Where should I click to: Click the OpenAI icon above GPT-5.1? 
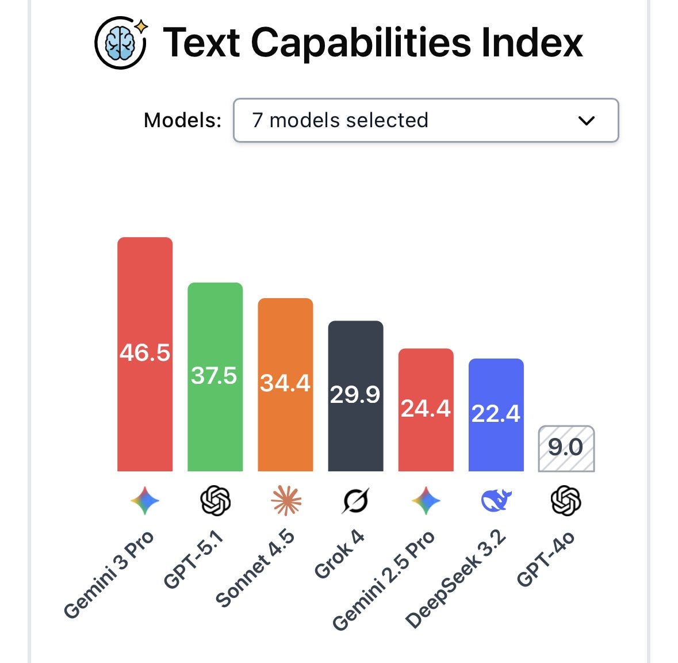pyautogui.click(x=215, y=501)
